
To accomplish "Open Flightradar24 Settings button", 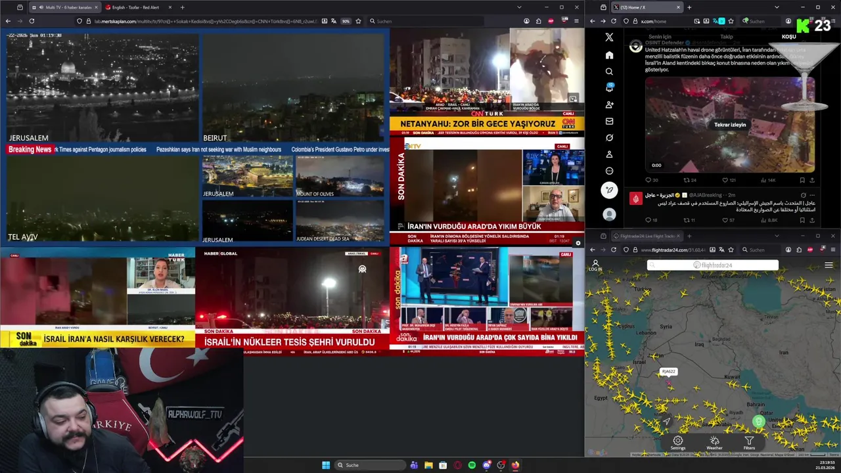I will pyautogui.click(x=677, y=443).
